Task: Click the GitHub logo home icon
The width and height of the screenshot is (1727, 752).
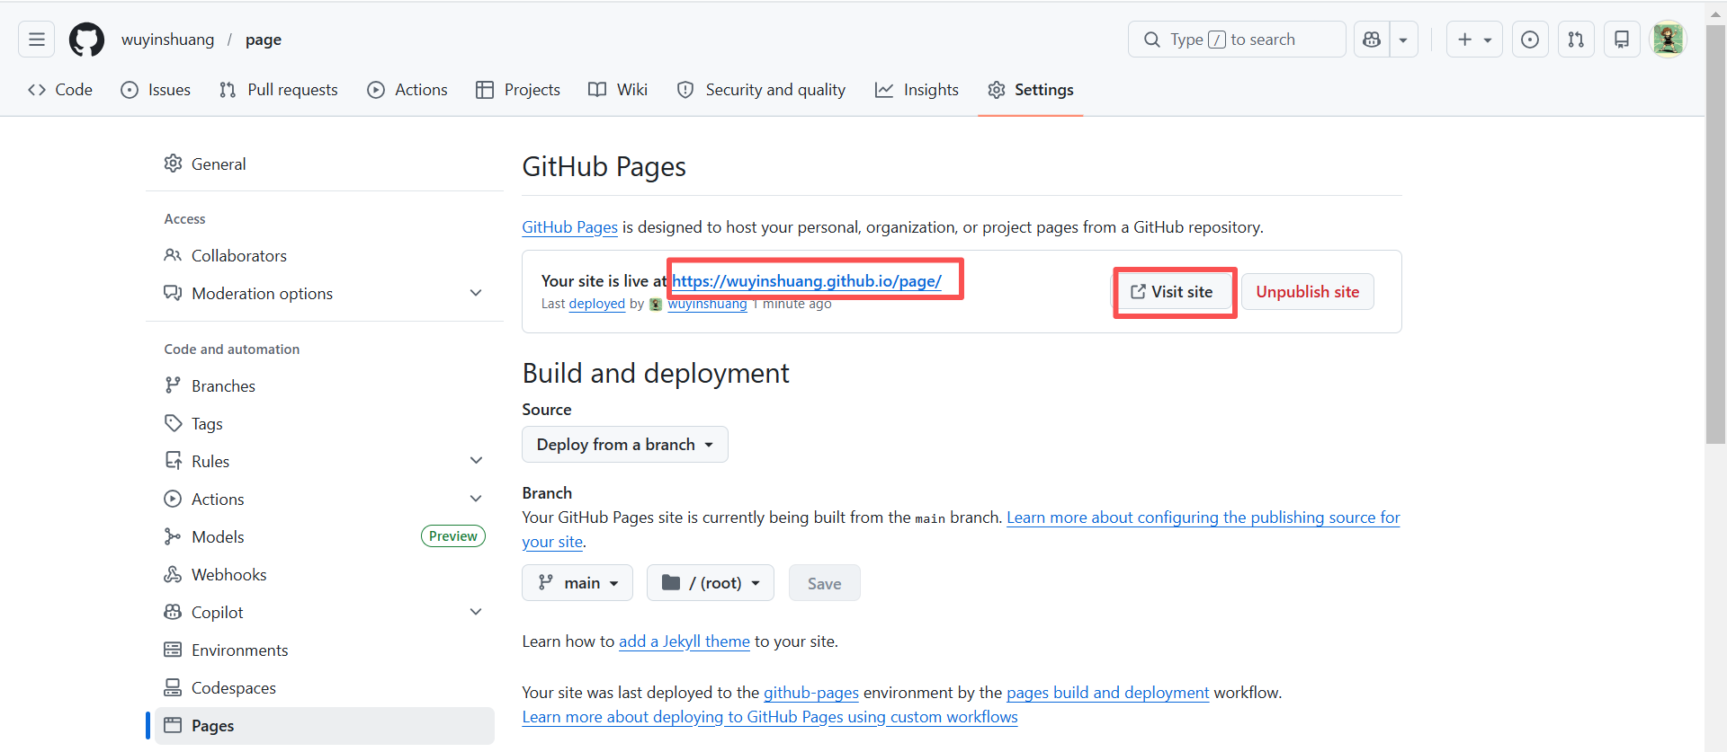Action: [86, 40]
